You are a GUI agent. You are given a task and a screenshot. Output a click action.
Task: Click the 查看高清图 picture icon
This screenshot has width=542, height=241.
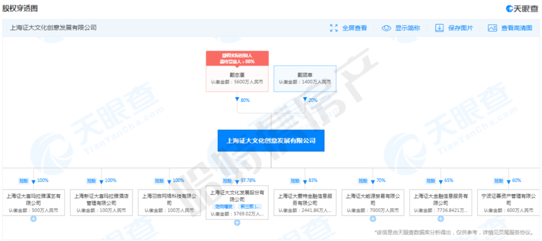492,28
